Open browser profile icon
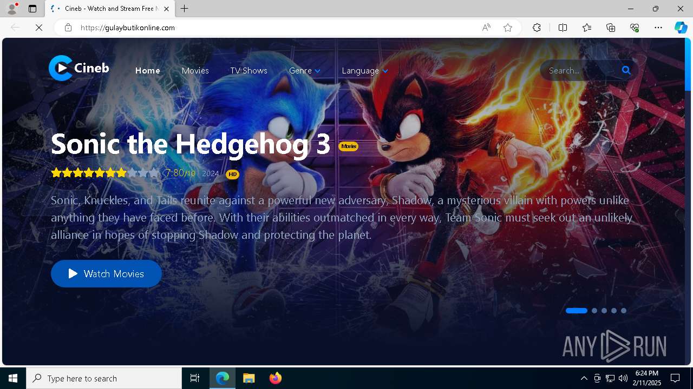Image resolution: width=693 pixels, height=389 pixels. coord(12,9)
